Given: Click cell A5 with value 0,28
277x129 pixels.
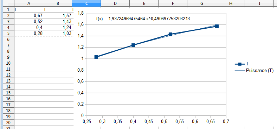Looking at the screenshot, I should pyautogui.click(x=28, y=34).
